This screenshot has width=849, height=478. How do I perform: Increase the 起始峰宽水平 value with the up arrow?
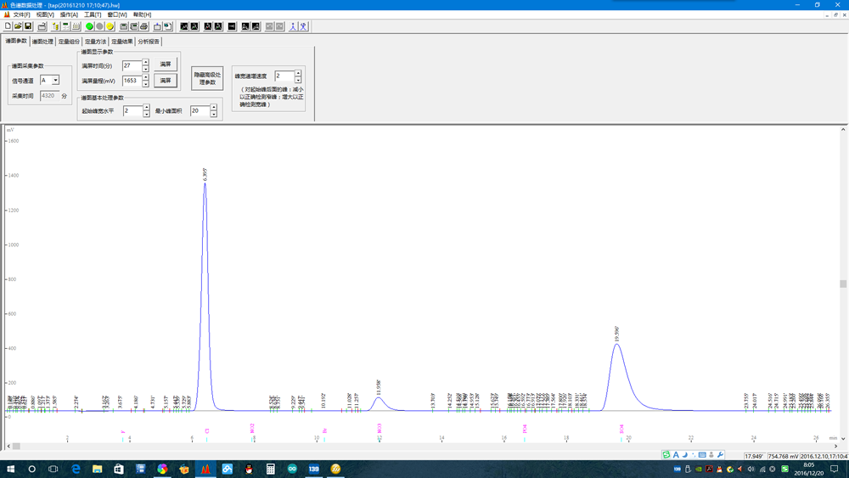(146, 108)
